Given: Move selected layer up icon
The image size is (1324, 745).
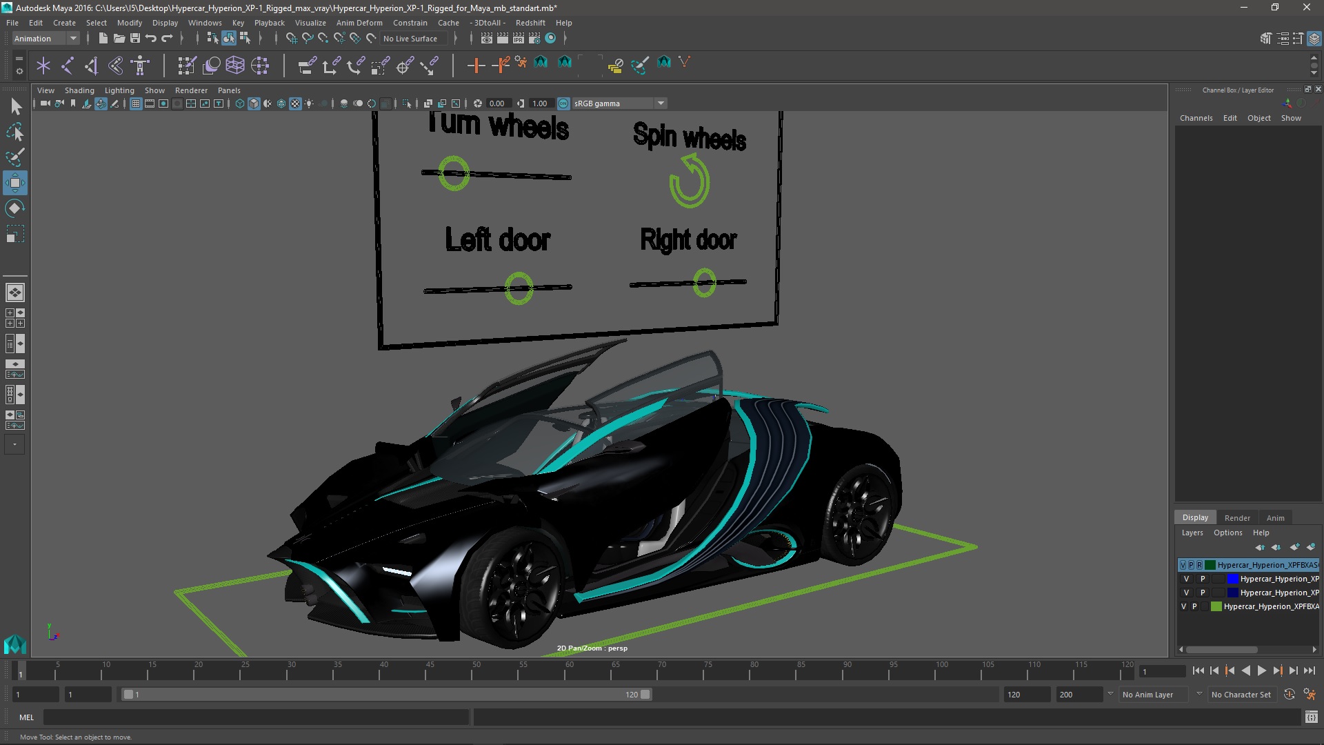Looking at the screenshot, I should (1260, 547).
